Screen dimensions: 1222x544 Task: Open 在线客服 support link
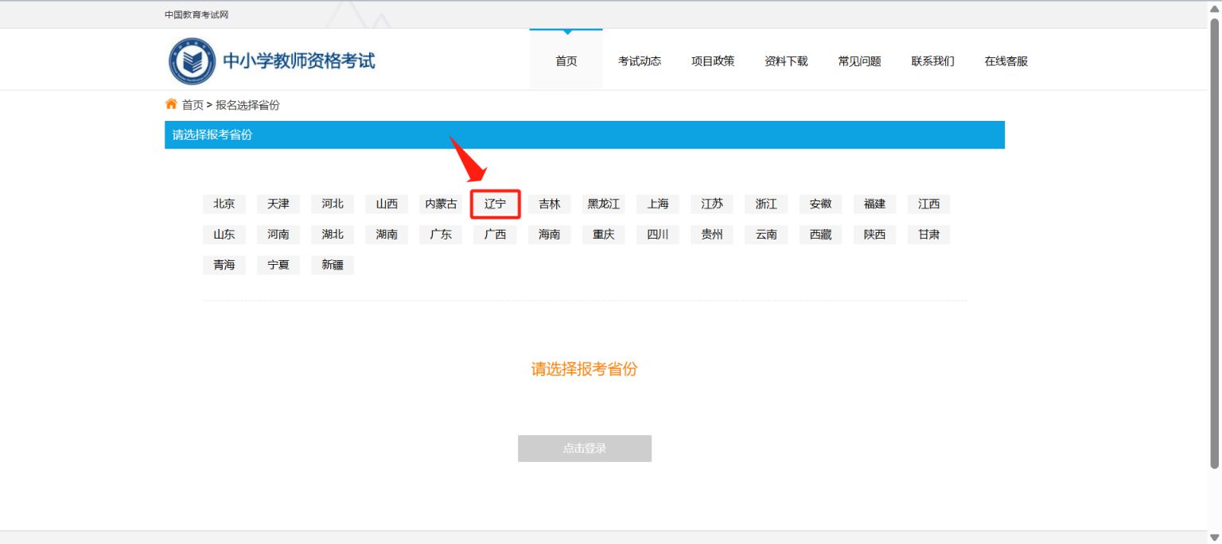coord(1006,61)
